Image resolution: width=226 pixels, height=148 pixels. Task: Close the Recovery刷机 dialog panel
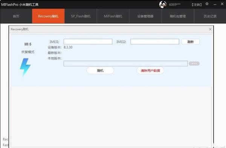[210, 29]
